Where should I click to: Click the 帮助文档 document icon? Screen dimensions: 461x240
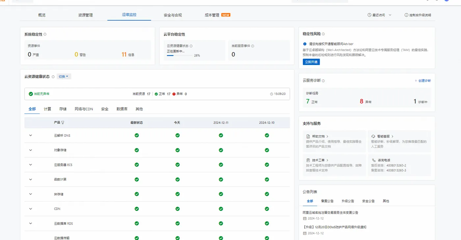tap(308, 136)
